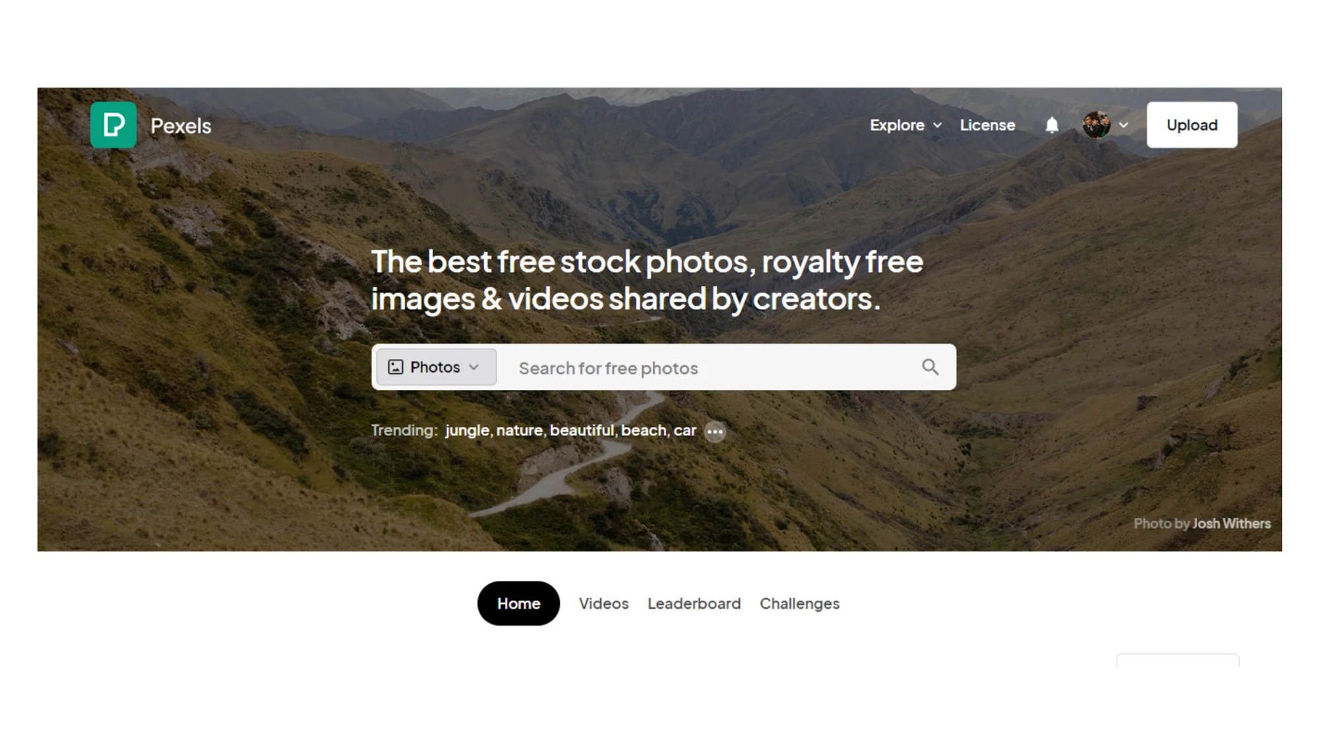Open the Leaderboard tab
The height and width of the screenshot is (741, 1319).
point(694,603)
